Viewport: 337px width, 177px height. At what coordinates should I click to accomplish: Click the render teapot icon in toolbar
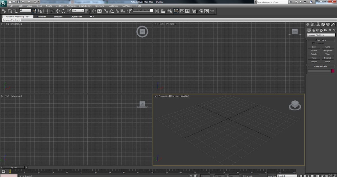coord(212,11)
